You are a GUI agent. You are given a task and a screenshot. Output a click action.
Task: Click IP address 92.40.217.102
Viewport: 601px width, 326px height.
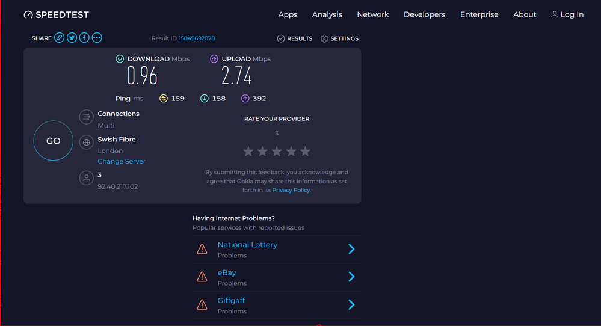pyautogui.click(x=118, y=186)
